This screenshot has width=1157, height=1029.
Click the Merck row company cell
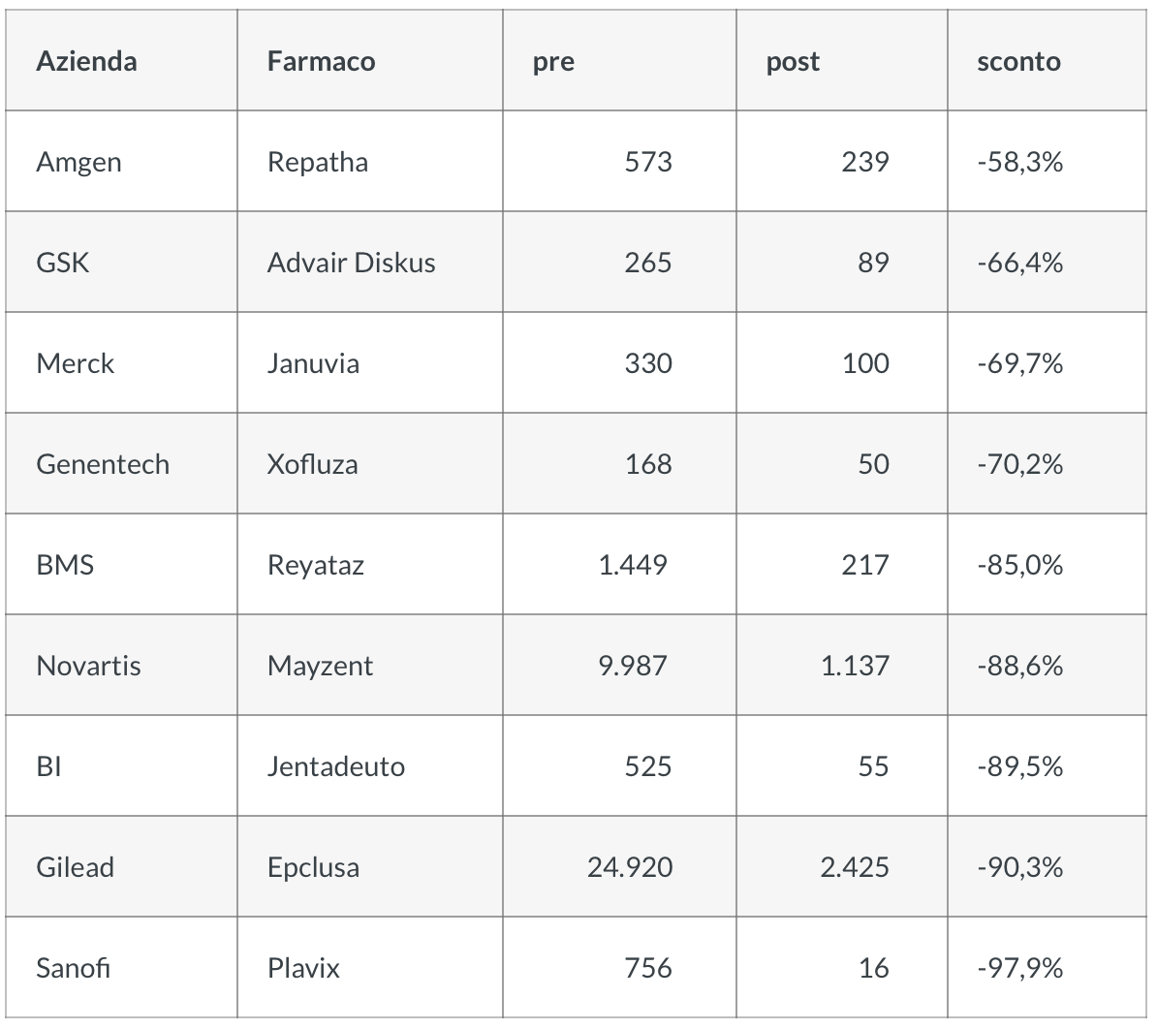click(x=75, y=363)
